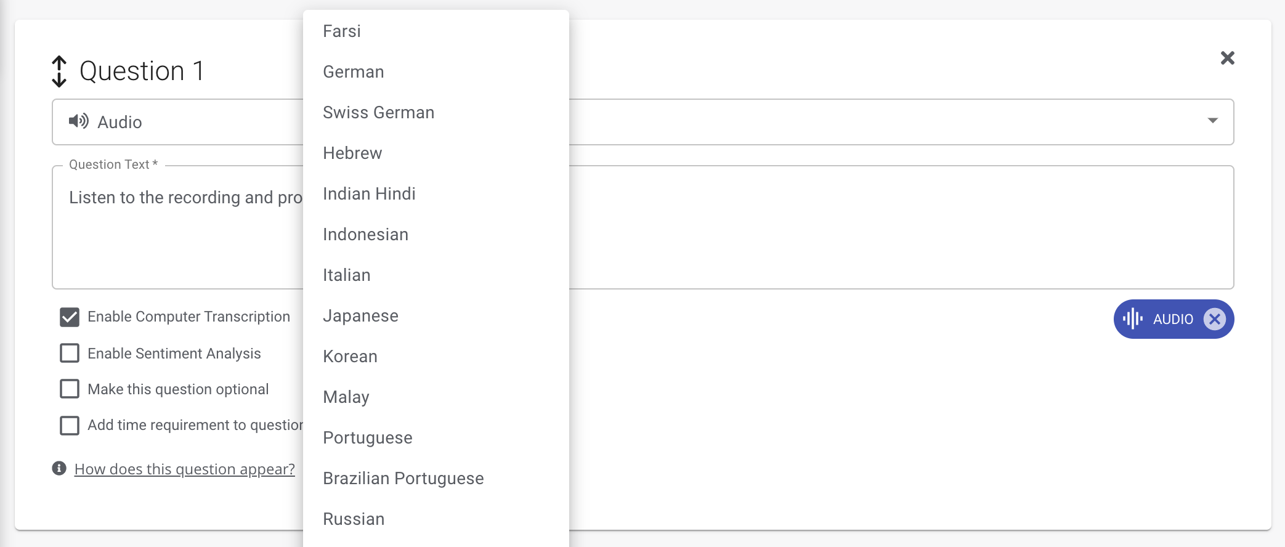This screenshot has height=547, width=1285.
Task: Enable Sentiment Analysis checkbox
Action: (x=70, y=353)
